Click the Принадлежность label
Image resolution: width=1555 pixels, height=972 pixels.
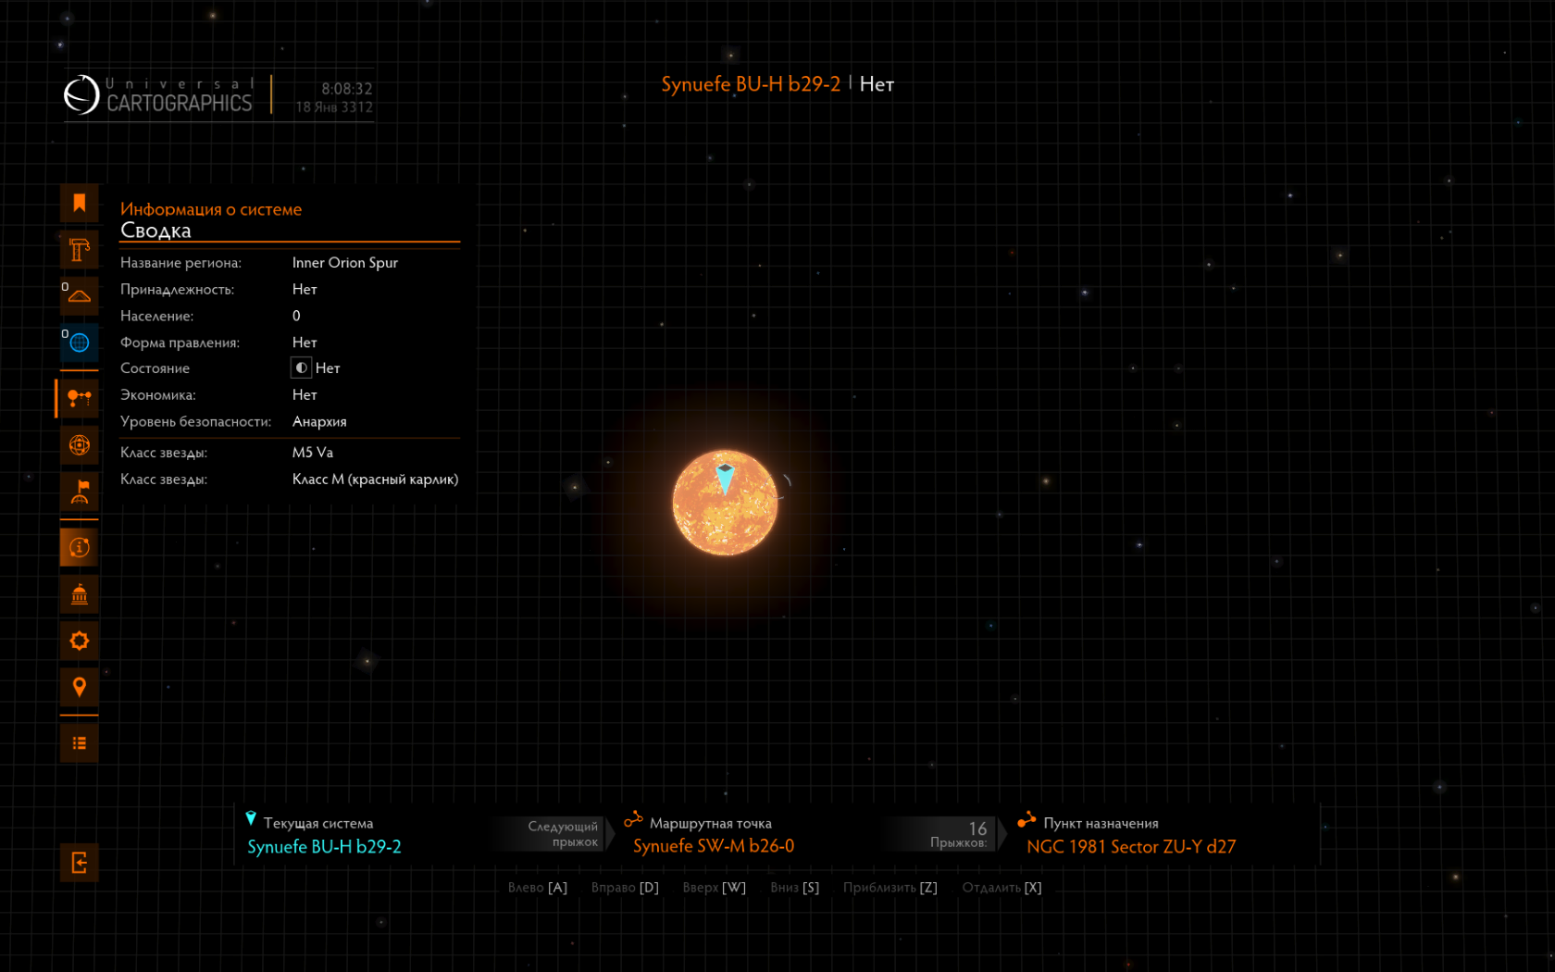pos(177,290)
